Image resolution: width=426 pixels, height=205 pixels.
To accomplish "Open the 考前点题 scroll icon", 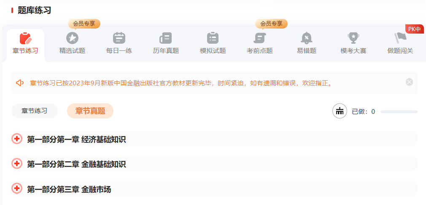I will coord(259,38).
